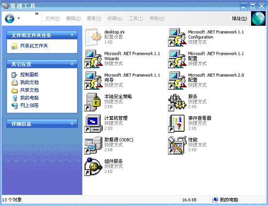Select the desktop.ini file icon
Image resolution: width=268 pixels, height=206 pixels.
click(x=93, y=37)
